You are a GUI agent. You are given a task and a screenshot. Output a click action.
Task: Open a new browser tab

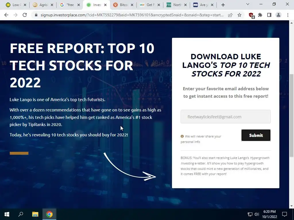[223, 5]
